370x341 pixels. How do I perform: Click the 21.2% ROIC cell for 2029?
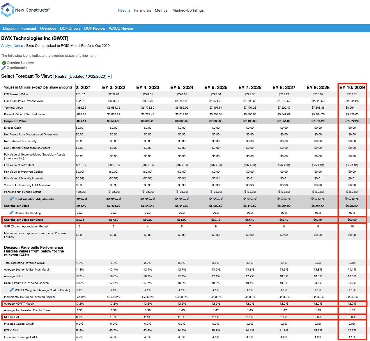pyautogui.click(x=352, y=283)
